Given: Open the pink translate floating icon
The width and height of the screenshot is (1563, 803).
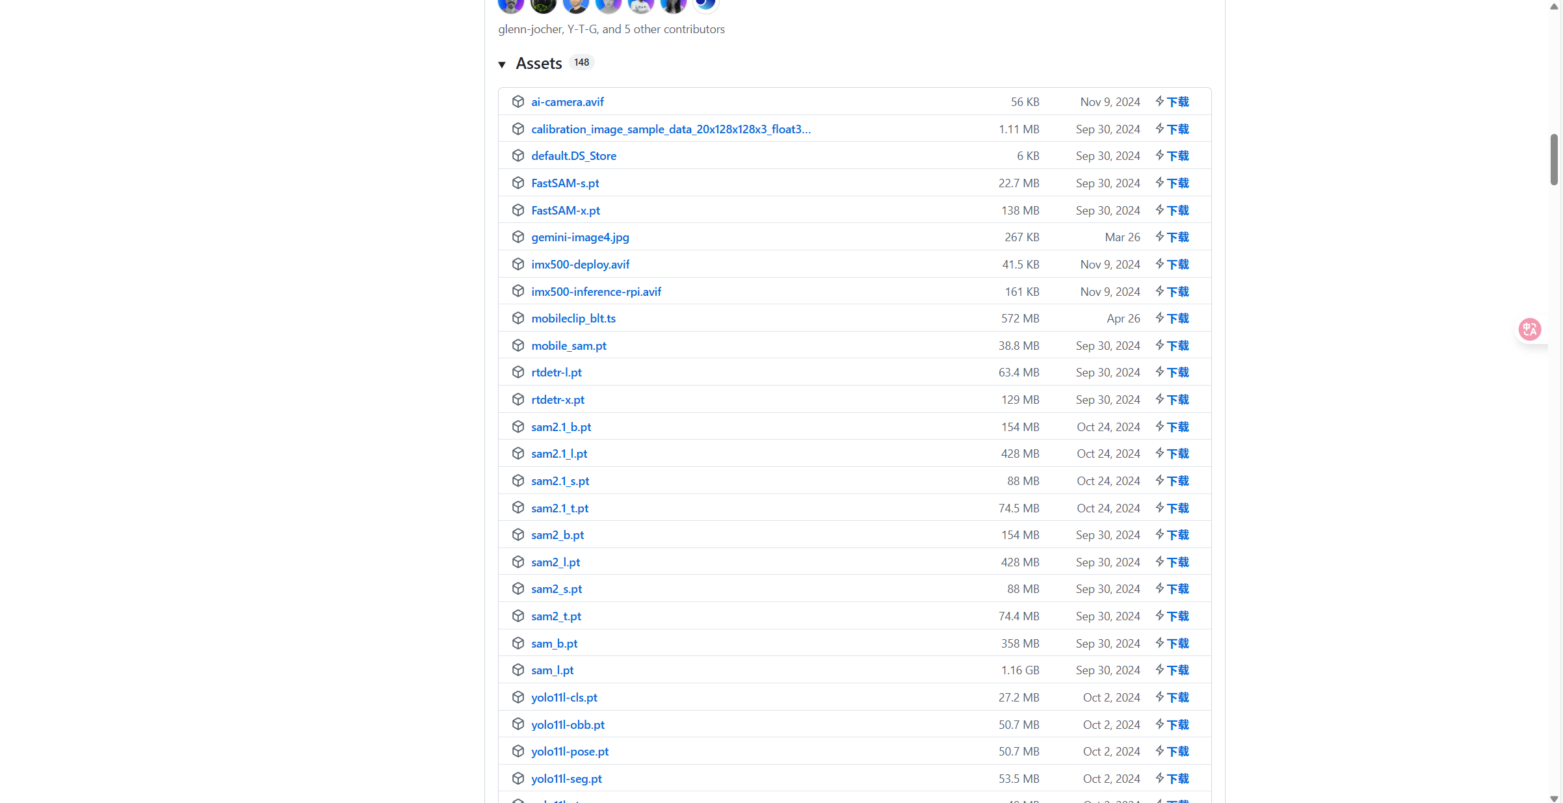Looking at the screenshot, I should [x=1529, y=329].
